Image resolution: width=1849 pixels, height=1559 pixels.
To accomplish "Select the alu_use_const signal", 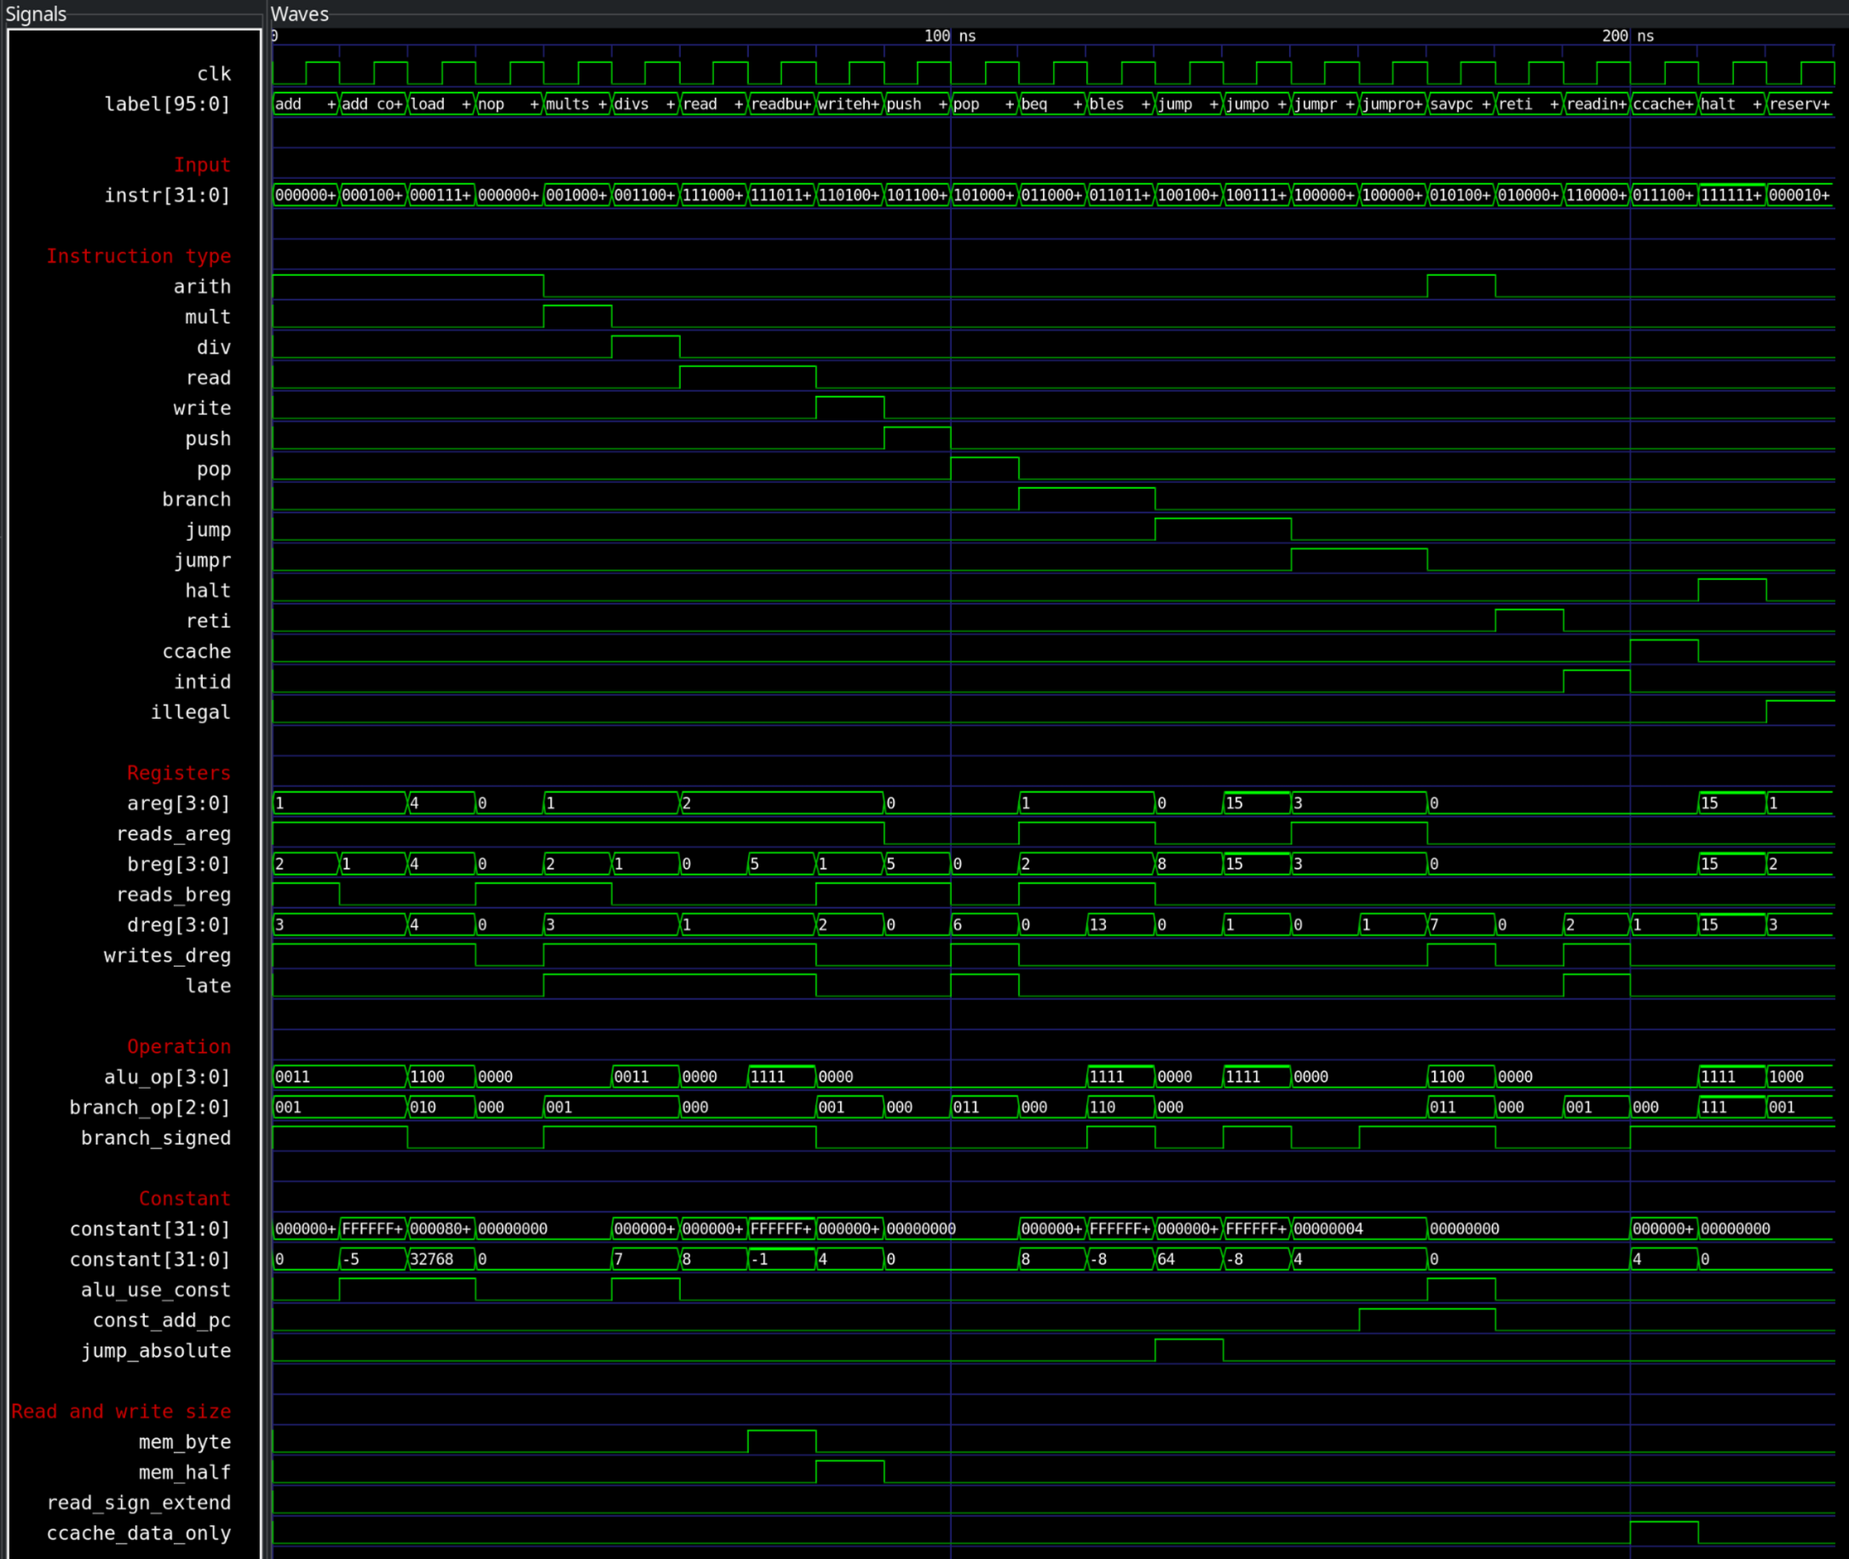I will [156, 1291].
